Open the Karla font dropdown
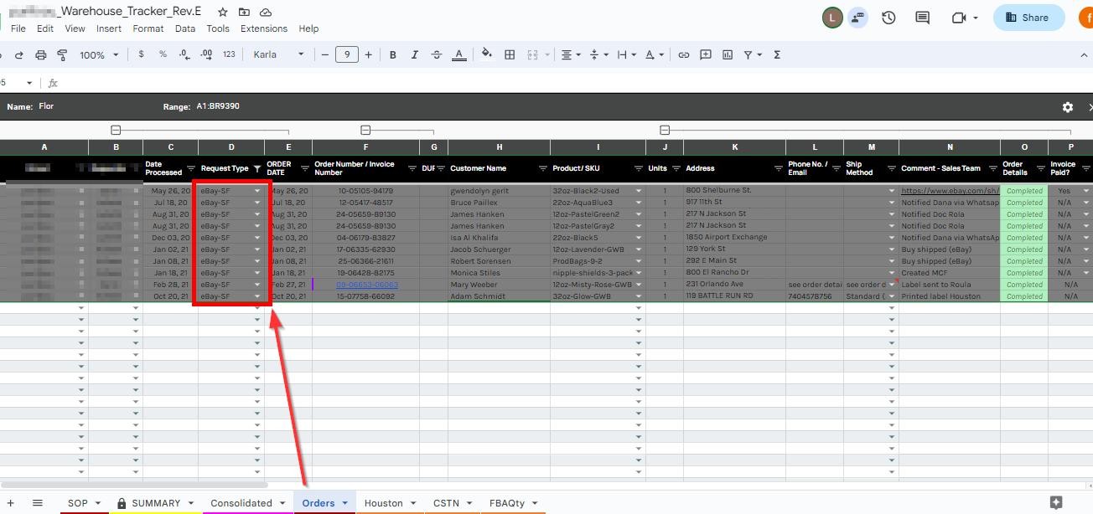1093x514 pixels. [x=278, y=54]
